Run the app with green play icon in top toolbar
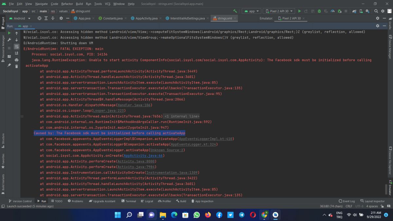The image size is (393, 221). 299,11
